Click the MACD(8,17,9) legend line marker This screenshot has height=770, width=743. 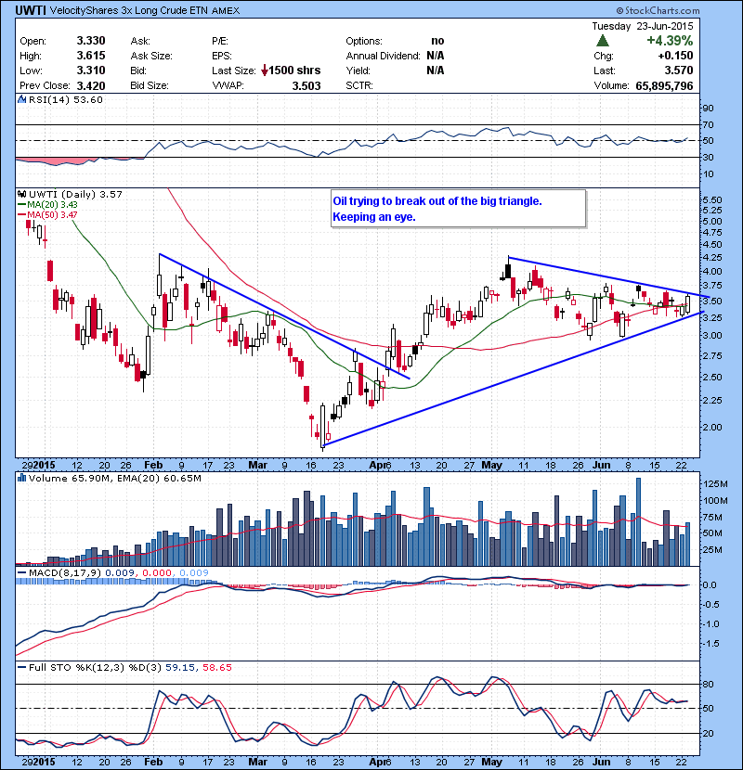21,572
